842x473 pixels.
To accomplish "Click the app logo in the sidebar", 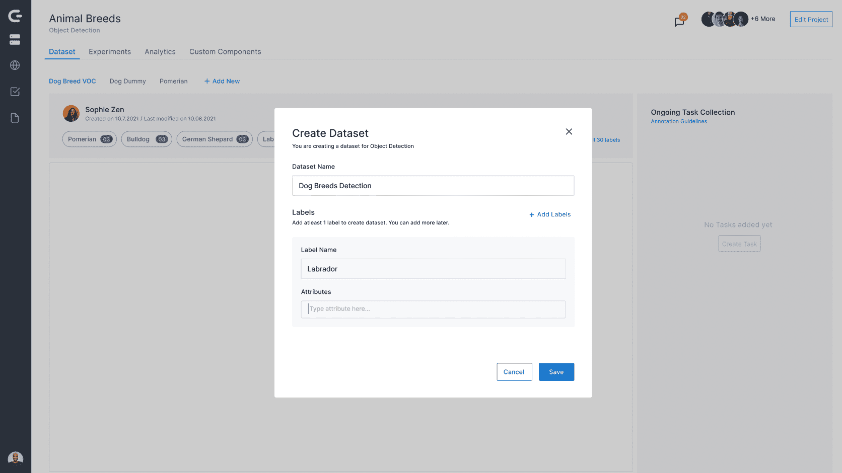I will tap(15, 16).
